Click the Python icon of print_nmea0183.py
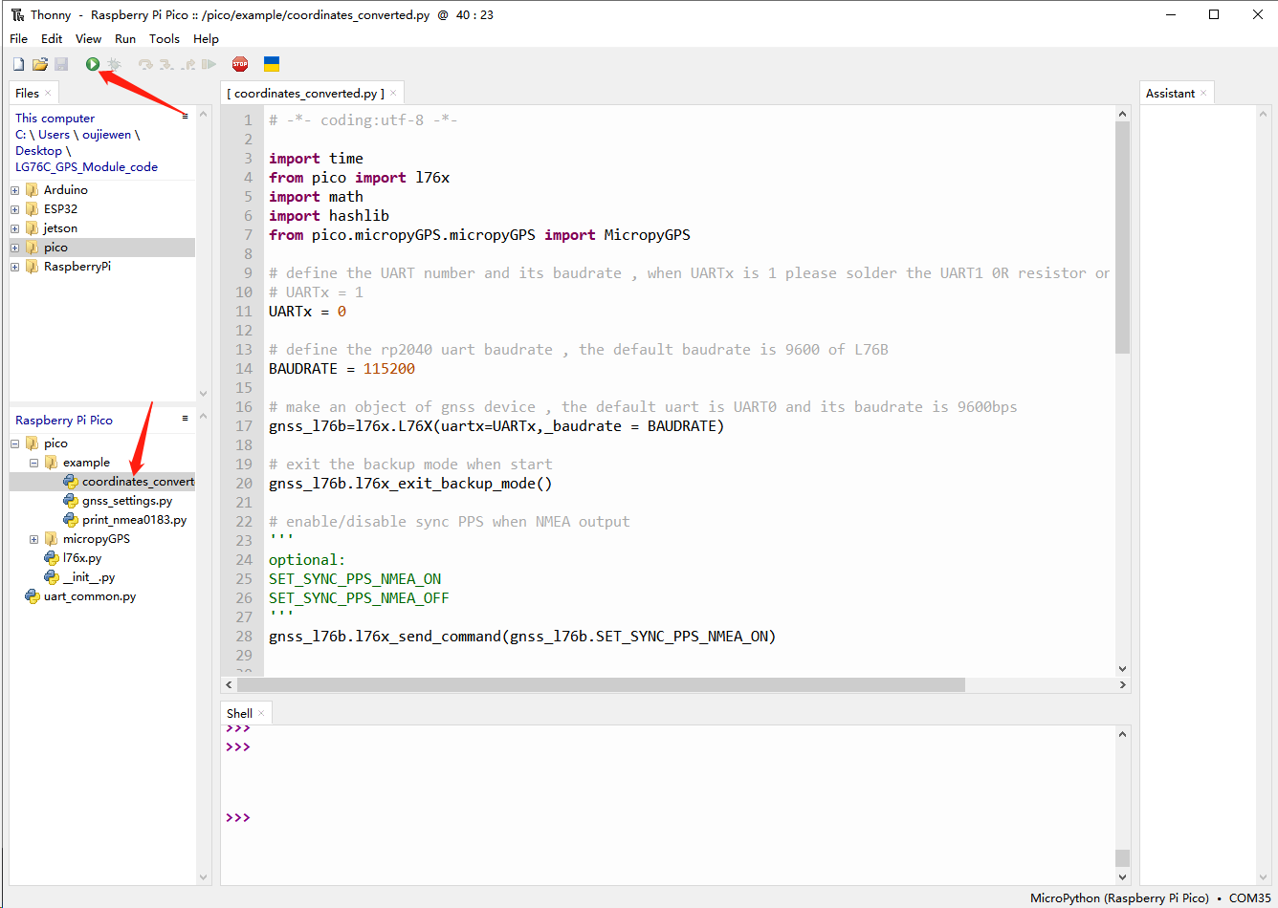Viewport: 1278px width, 908px height. pyautogui.click(x=71, y=520)
